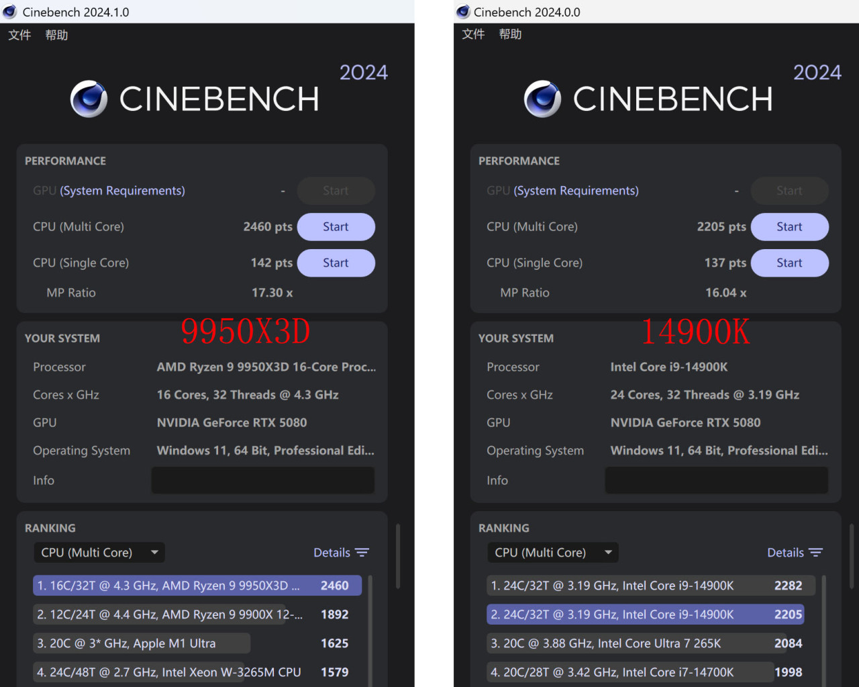Open the 文件 menu in Cinebench 2024.1.0
Screen dimensions: 859x687
click(19, 35)
